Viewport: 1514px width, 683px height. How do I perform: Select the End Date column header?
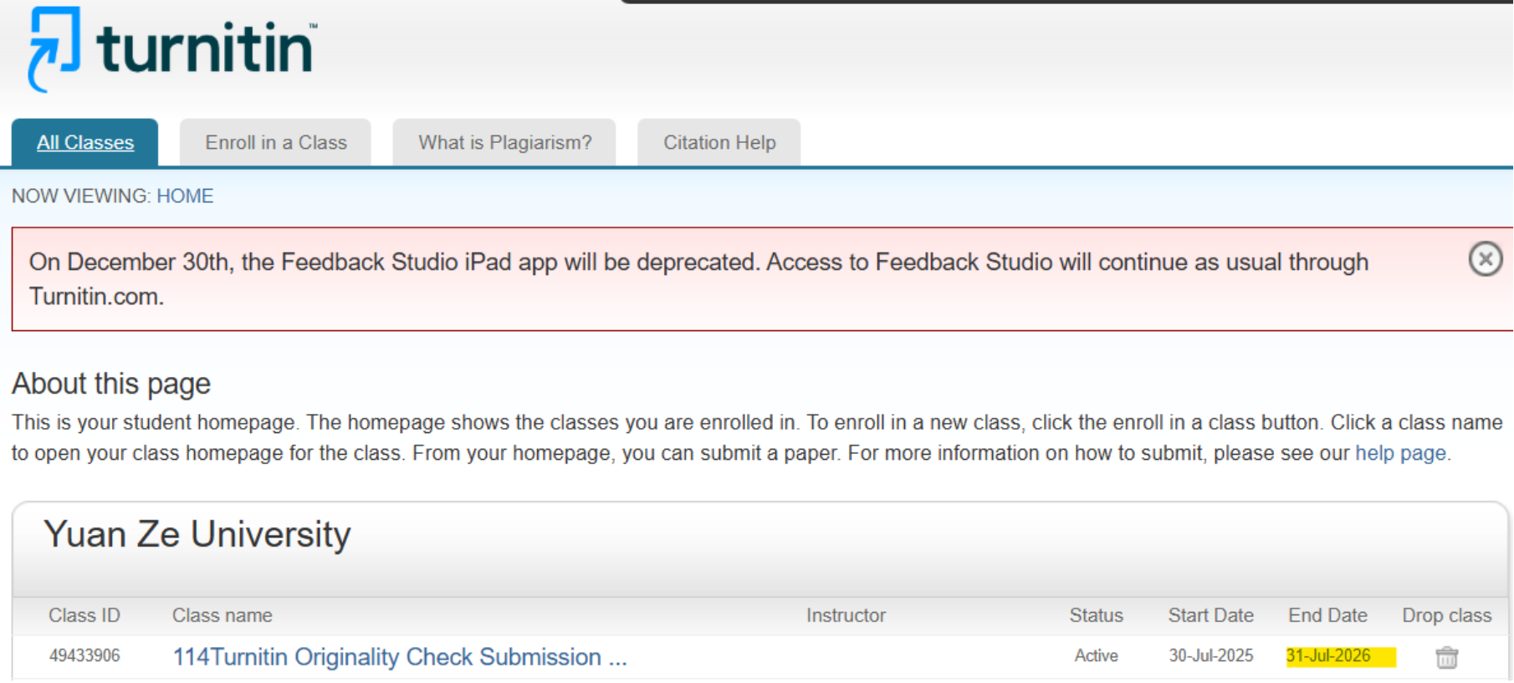1327,616
